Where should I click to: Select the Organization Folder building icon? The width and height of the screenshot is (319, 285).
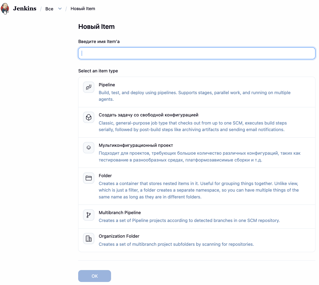pyautogui.click(x=89, y=238)
